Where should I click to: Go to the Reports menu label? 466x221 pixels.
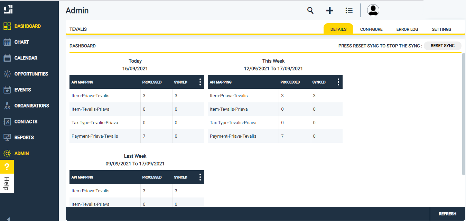point(24,138)
